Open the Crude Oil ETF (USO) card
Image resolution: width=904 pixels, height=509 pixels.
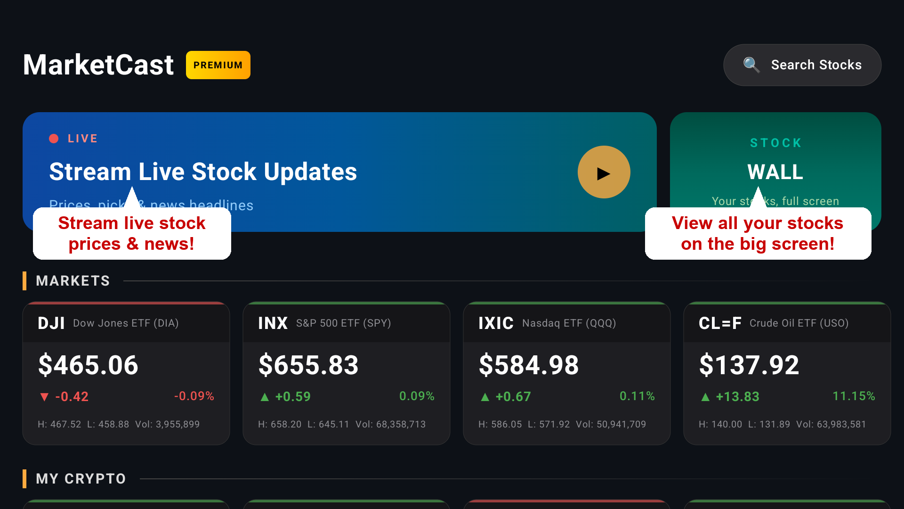(787, 372)
